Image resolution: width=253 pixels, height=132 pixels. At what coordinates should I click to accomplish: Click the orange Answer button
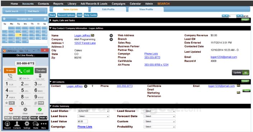coord(10,70)
